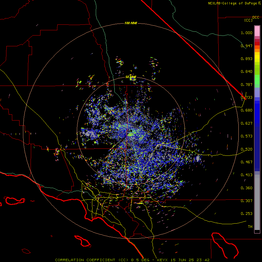Click the 100 NMI range ring label
The image size is (262, 262).
(x=131, y=23)
